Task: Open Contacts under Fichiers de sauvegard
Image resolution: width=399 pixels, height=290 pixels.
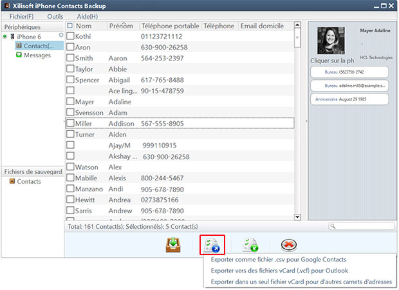Action: 29,181
